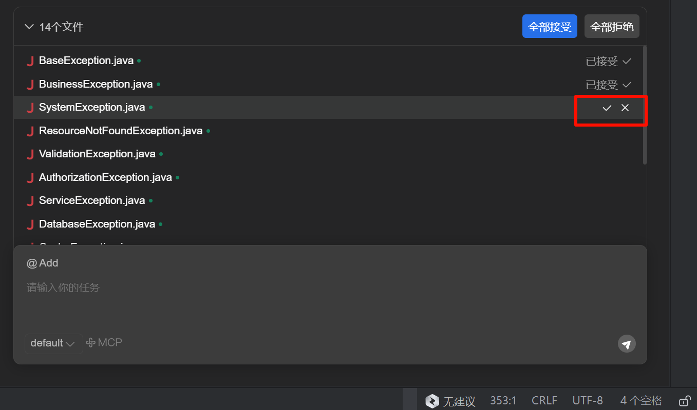Open the default mode dropdown
The image size is (697, 410).
click(53, 343)
